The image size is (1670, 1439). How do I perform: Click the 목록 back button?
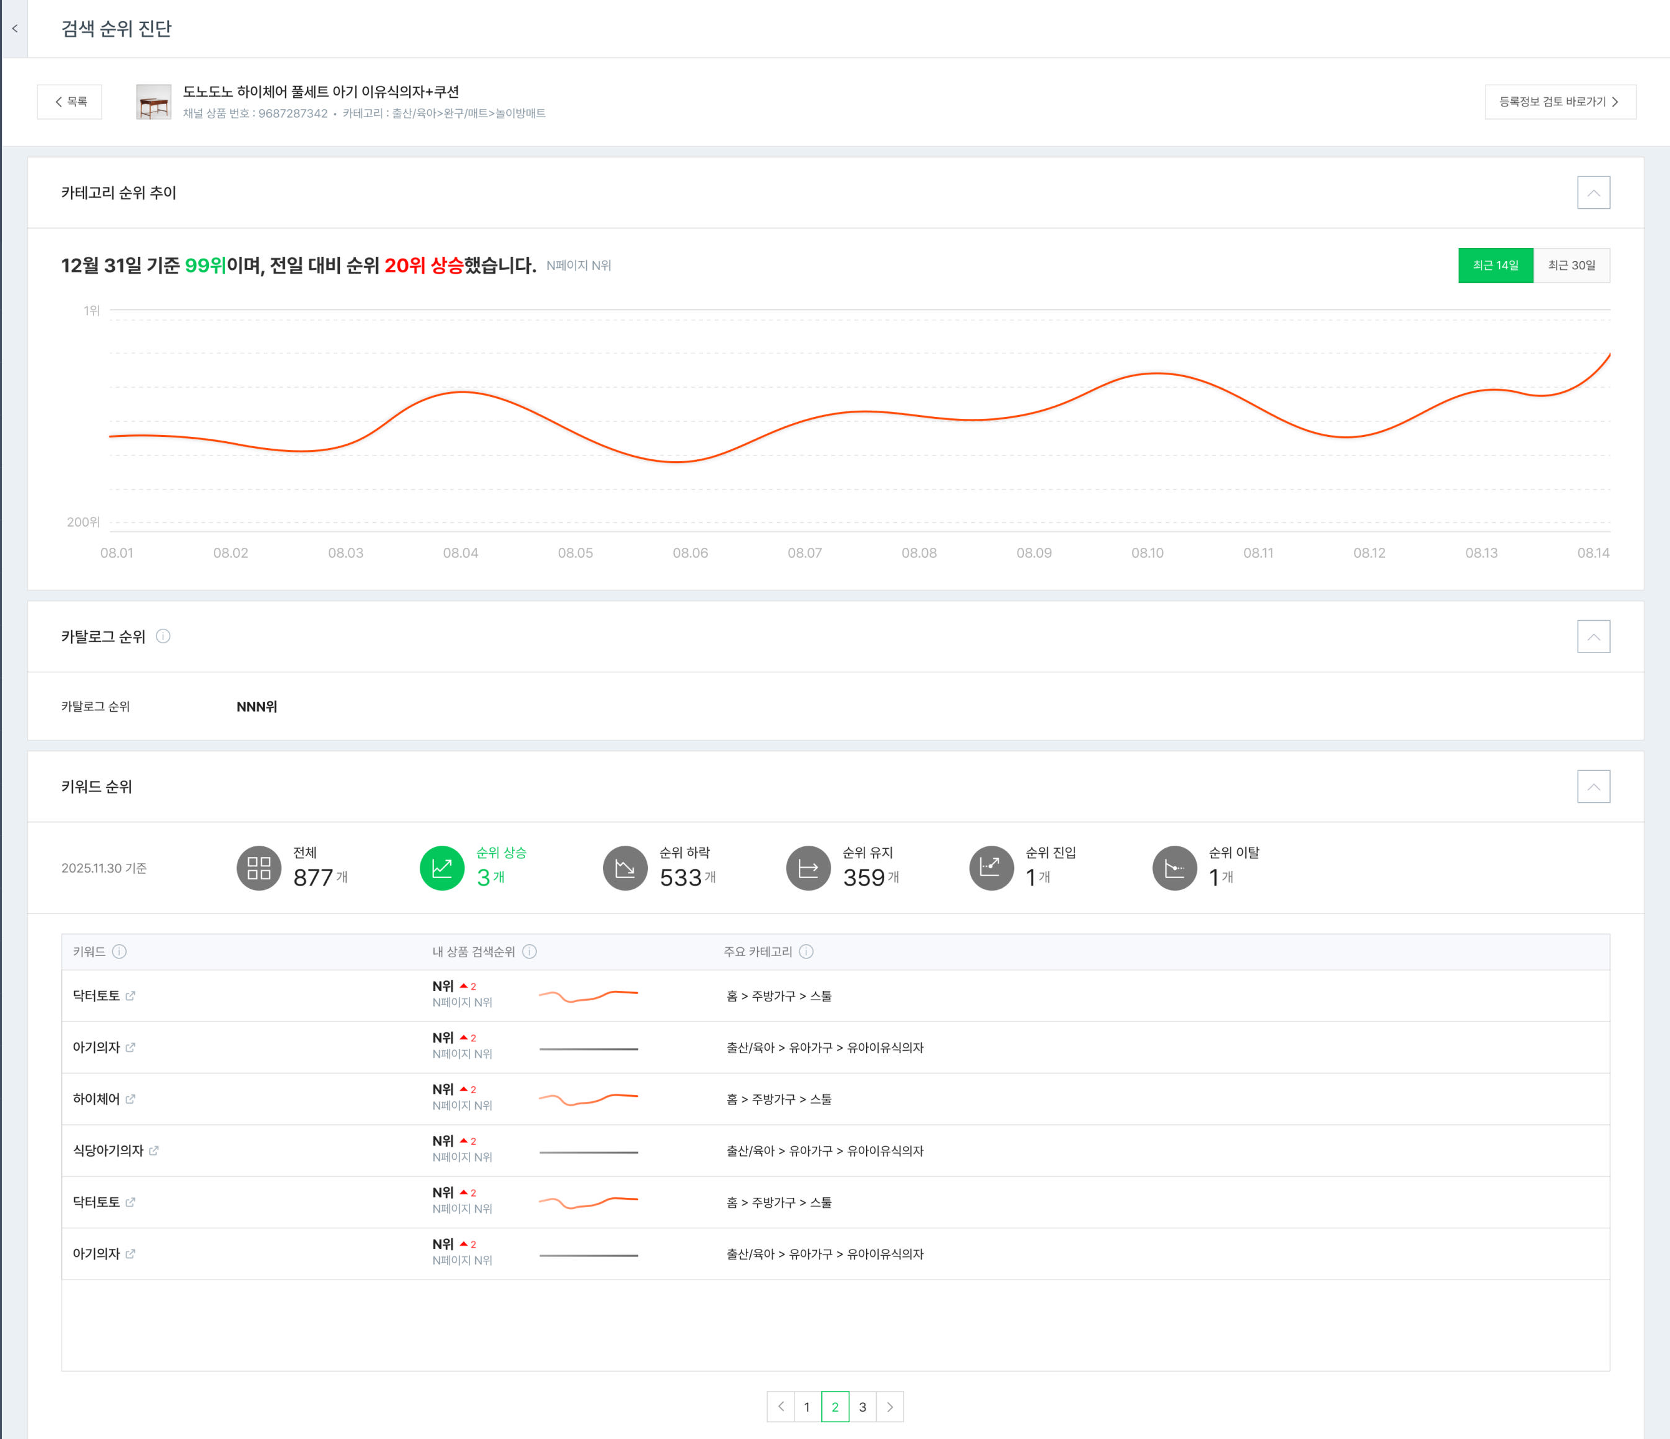(70, 102)
